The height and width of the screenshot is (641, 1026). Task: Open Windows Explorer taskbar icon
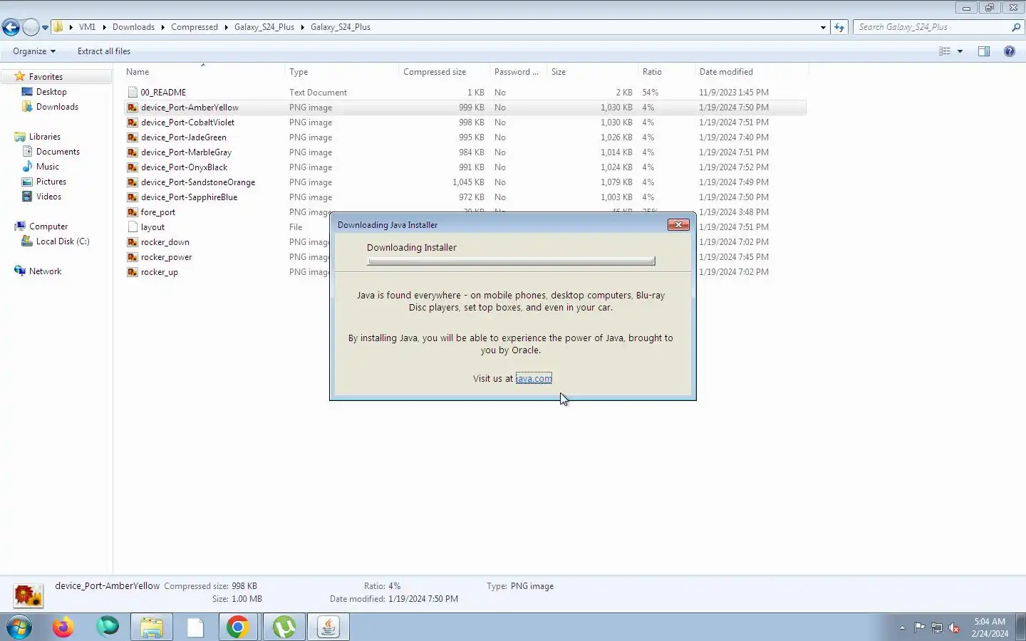click(x=152, y=627)
